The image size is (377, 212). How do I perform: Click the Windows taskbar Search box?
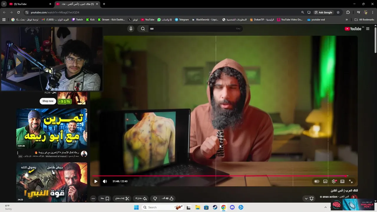[x=163, y=207]
